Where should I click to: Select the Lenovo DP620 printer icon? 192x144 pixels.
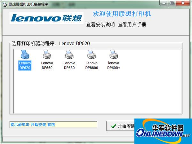coord(25,54)
